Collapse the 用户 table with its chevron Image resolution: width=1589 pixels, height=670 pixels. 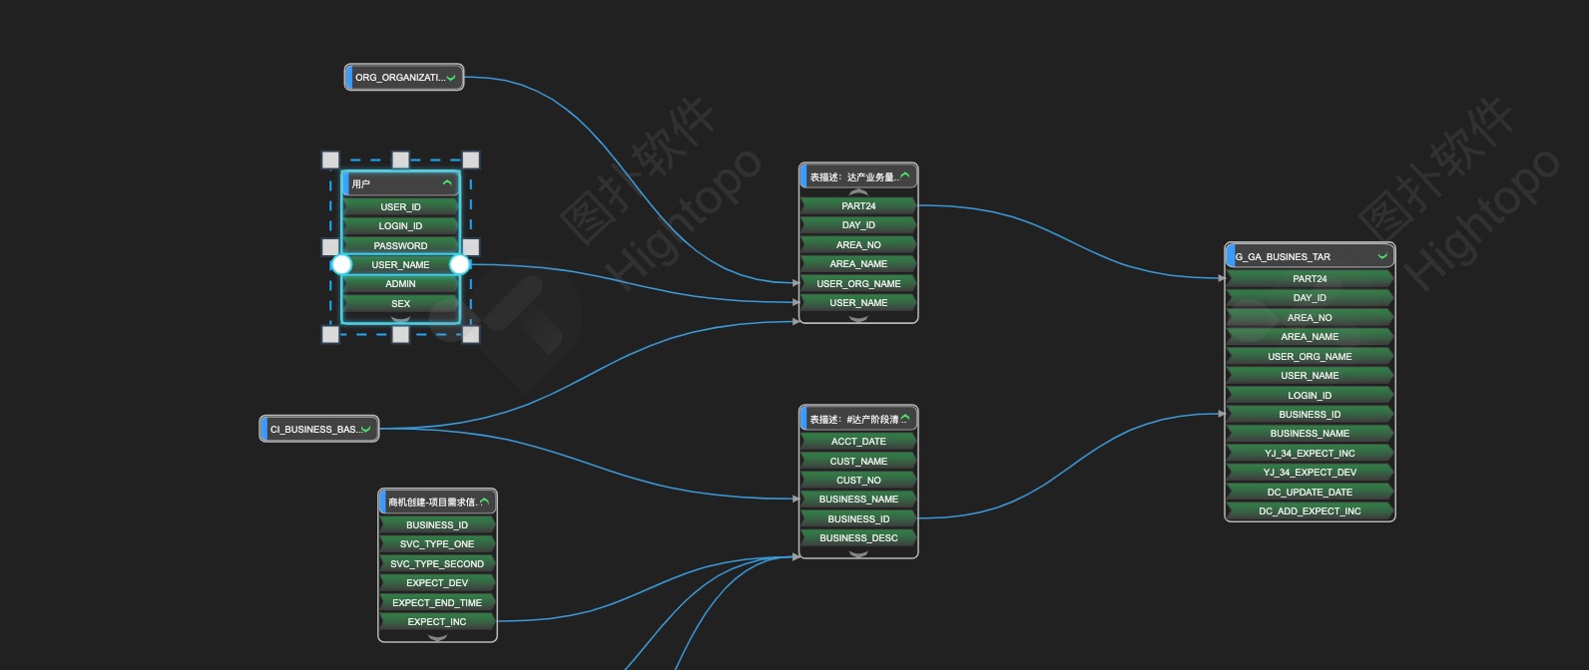[x=447, y=183]
